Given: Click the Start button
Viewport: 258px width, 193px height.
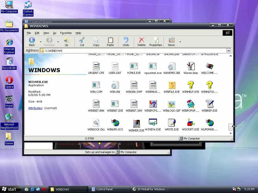Looking at the screenshot, I should (x=10, y=189).
